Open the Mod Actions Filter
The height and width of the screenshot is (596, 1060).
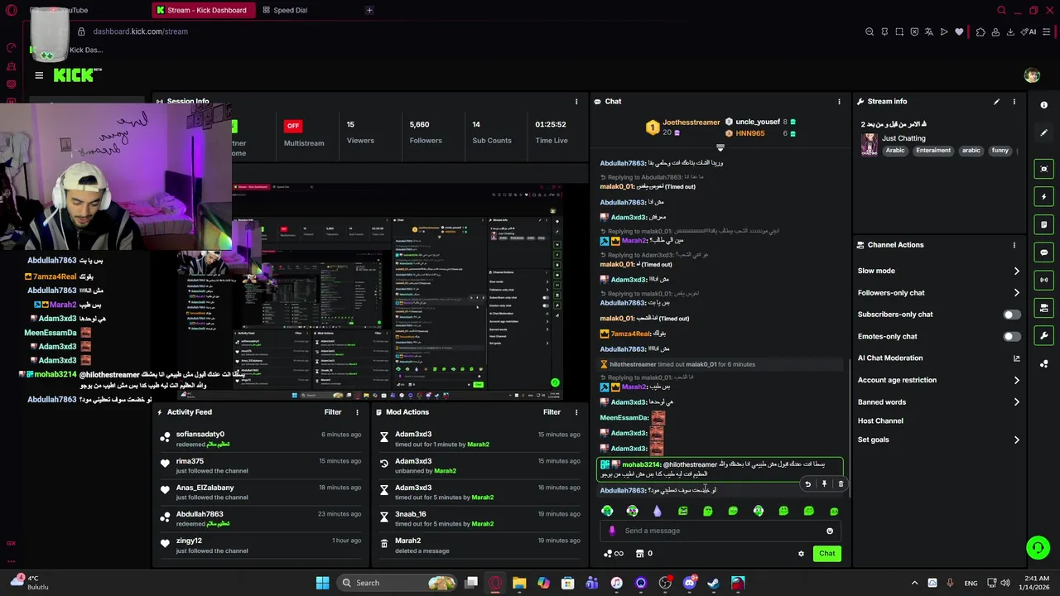[552, 412]
